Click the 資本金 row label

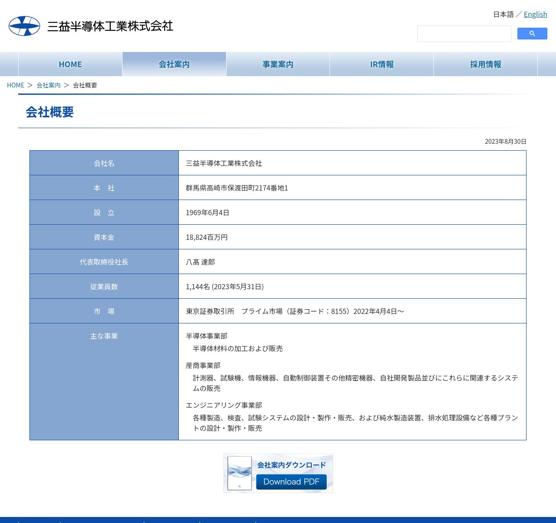tap(104, 237)
